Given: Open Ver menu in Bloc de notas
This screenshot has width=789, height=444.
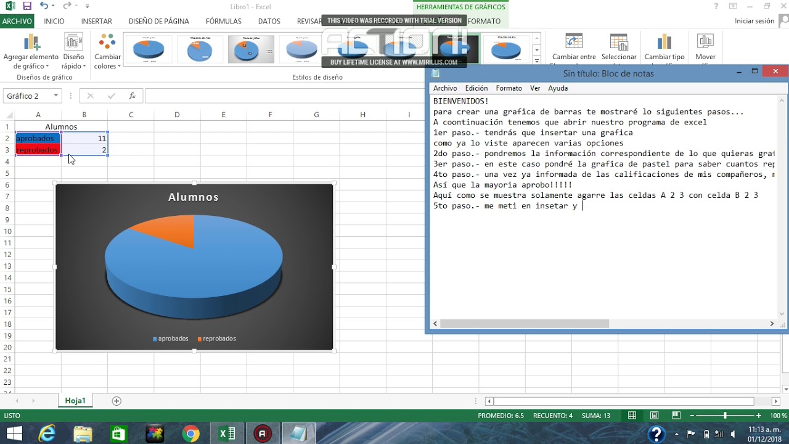Looking at the screenshot, I should point(535,88).
